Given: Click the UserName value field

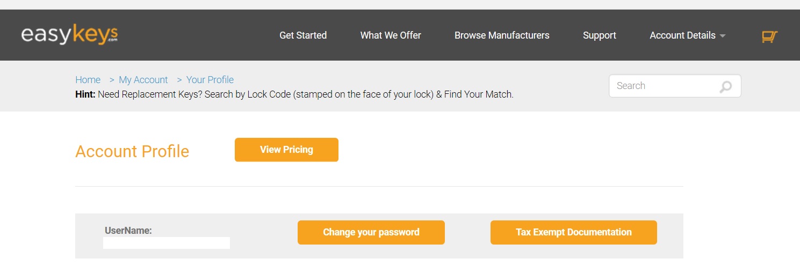Looking at the screenshot, I should (x=167, y=243).
